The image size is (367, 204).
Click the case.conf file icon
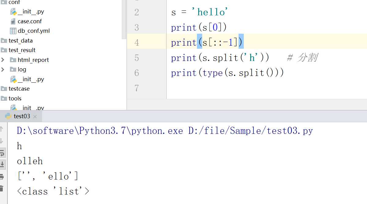pos(13,21)
